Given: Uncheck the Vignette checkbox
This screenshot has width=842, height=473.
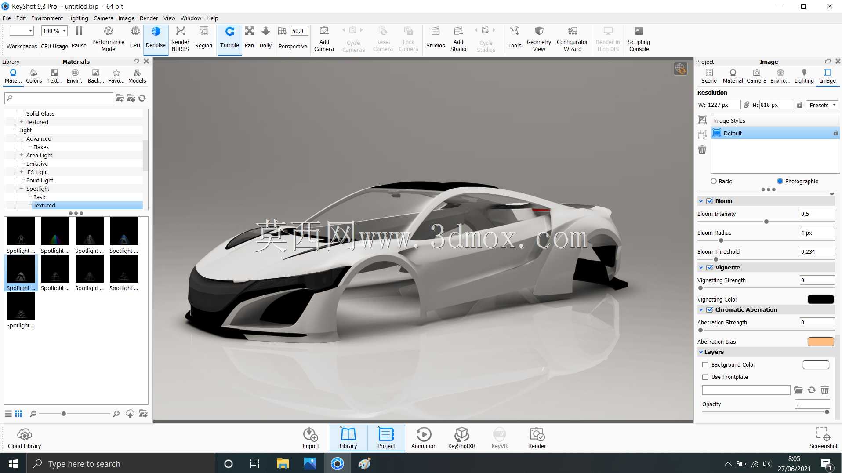Looking at the screenshot, I should tap(709, 267).
